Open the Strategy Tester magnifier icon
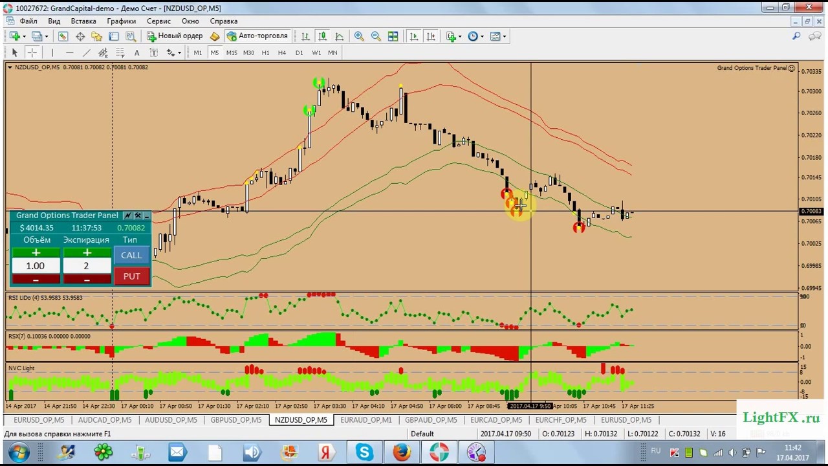 point(131,36)
